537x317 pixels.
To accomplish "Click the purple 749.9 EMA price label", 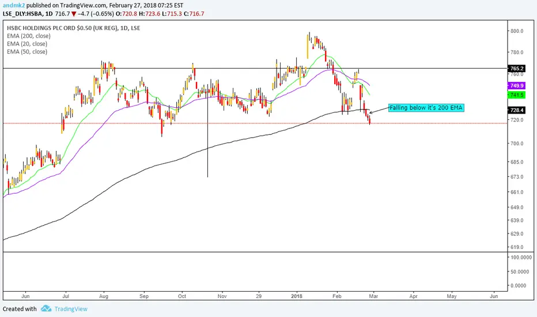I will coord(517,86).
